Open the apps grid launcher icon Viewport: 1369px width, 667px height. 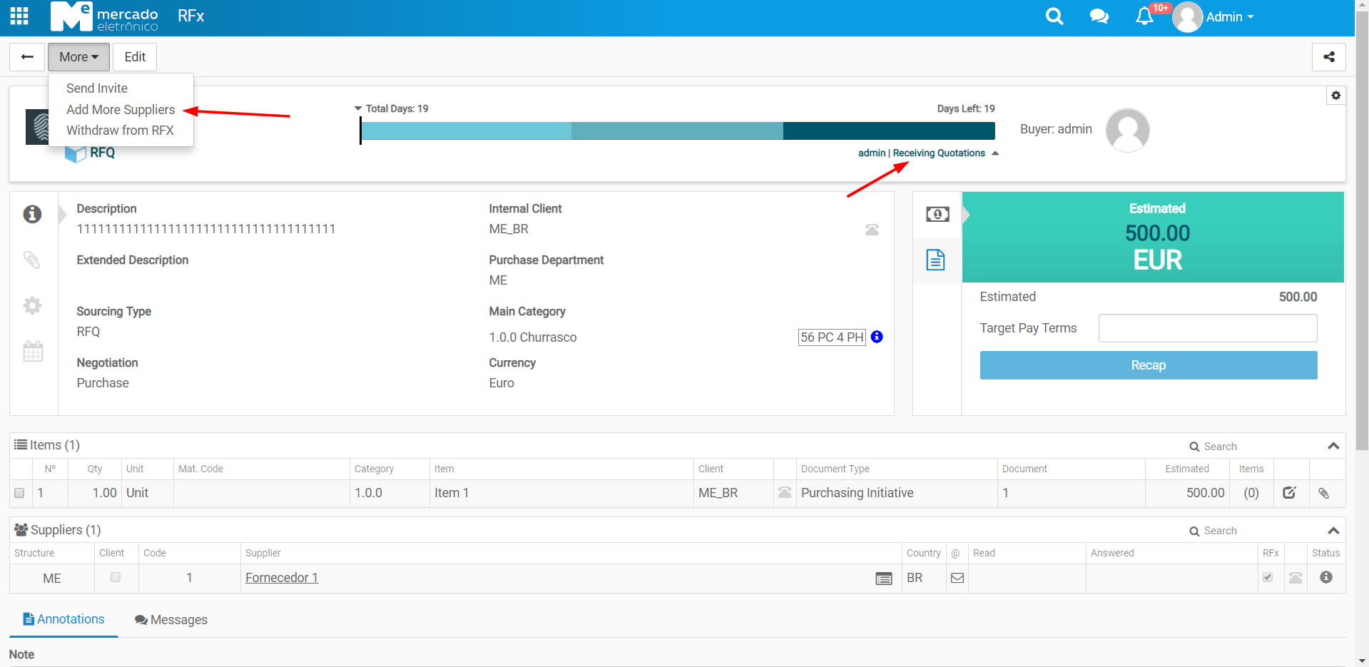pos(19,16)
